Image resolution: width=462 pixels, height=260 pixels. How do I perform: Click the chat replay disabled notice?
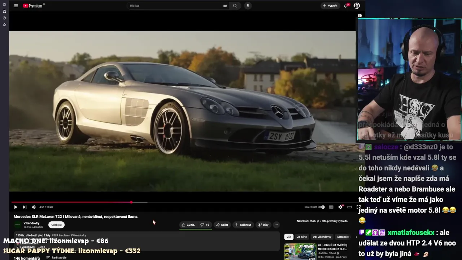pyautogui.click(x=322, y=221)
